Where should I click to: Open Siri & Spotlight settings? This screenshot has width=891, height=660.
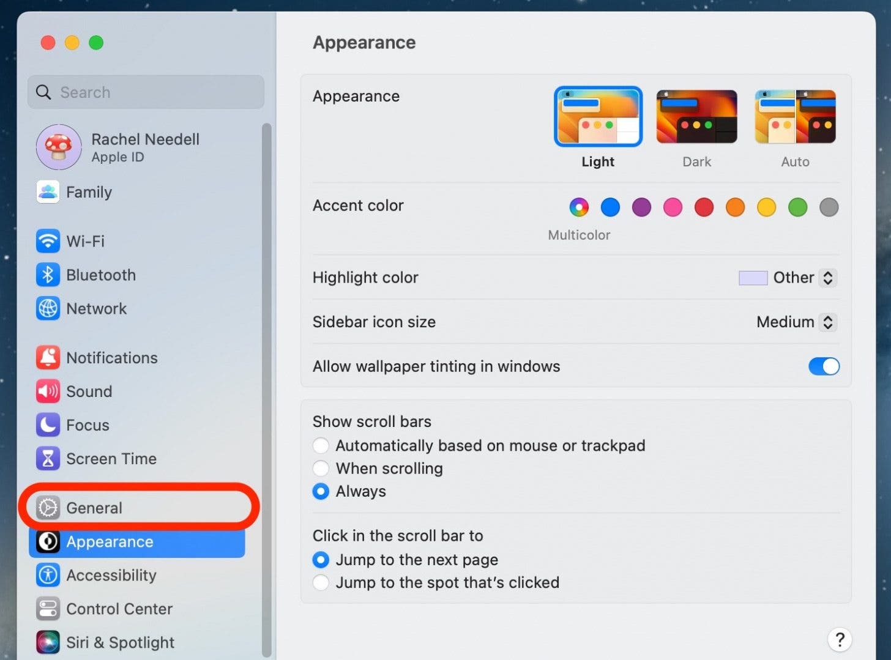click(x=105, y=642)
